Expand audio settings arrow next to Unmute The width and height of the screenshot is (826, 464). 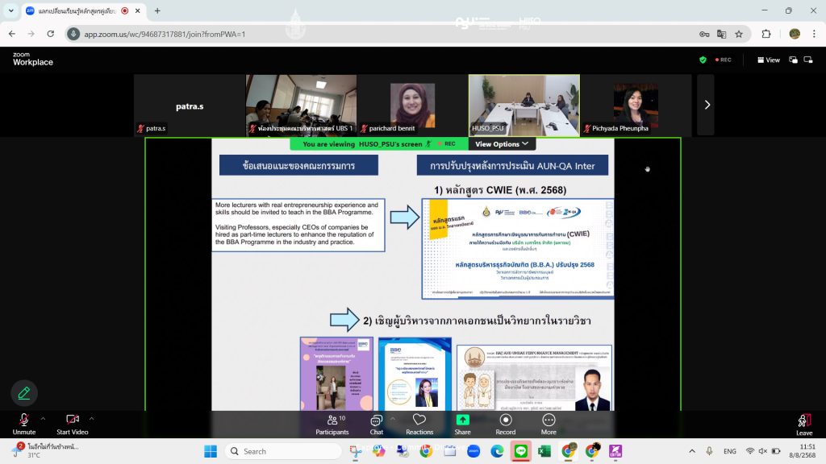pos(43,418)
